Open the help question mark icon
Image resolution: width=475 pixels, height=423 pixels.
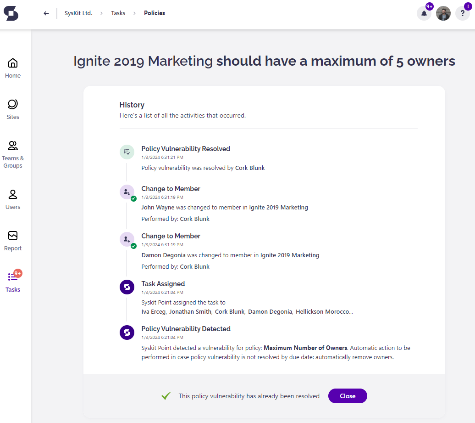[x=463, y=13]
